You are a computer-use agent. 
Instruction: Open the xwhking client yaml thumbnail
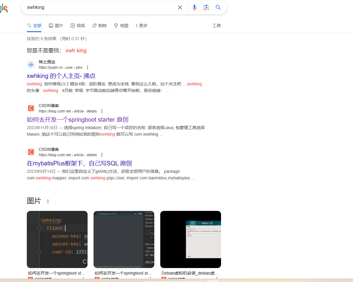click(x=57, y=239)
